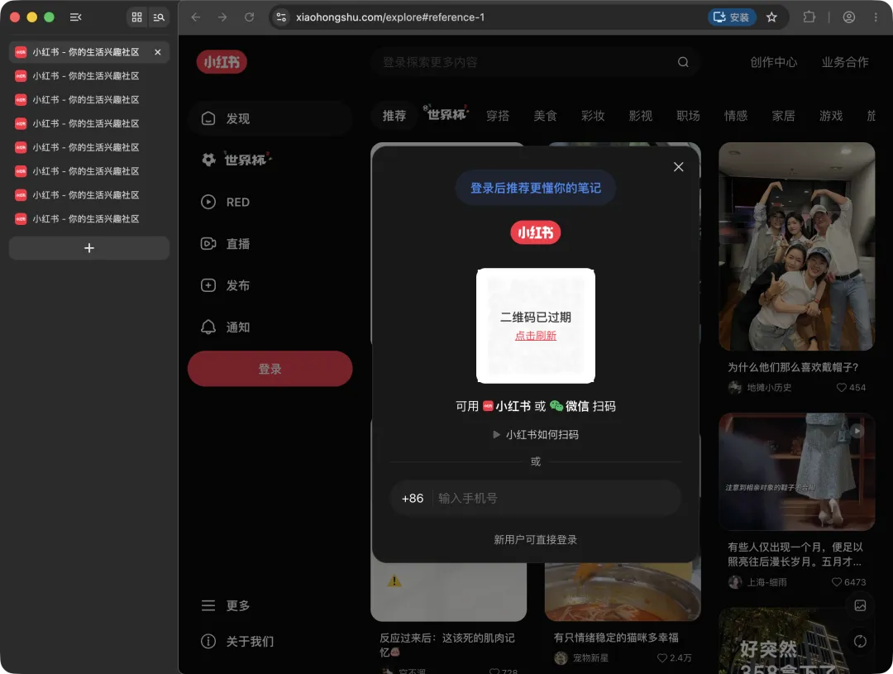
Task: Reload the page with browser reload icon
Action: tap(249, 17)
